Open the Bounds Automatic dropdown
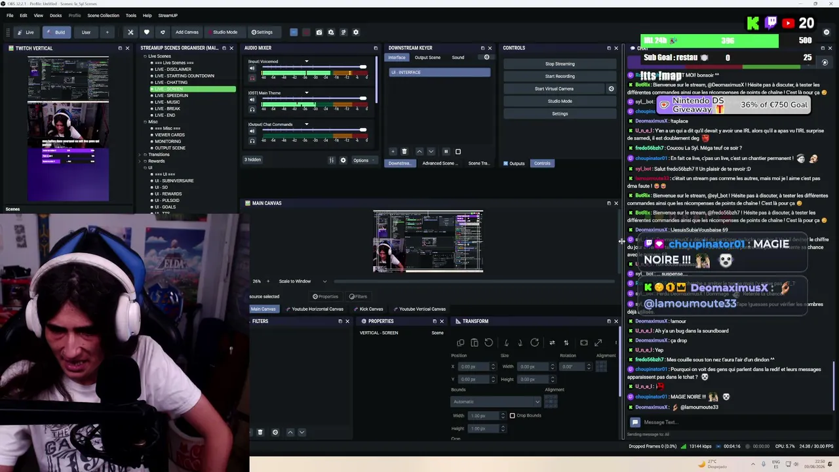The width and height of the screenshot is (839, 472). 496,402
